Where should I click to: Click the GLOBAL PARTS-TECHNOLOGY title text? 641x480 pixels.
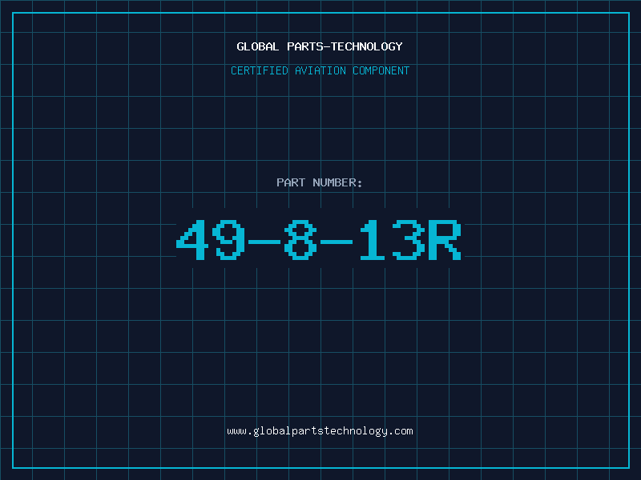pos(320,46)
